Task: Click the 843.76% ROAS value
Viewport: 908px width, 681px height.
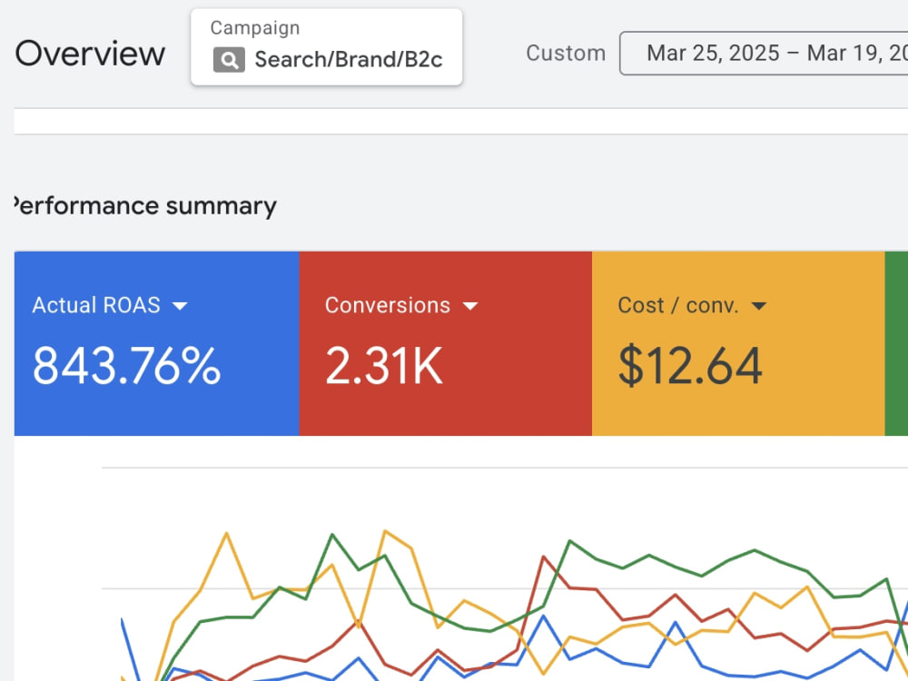Action: 127,366
